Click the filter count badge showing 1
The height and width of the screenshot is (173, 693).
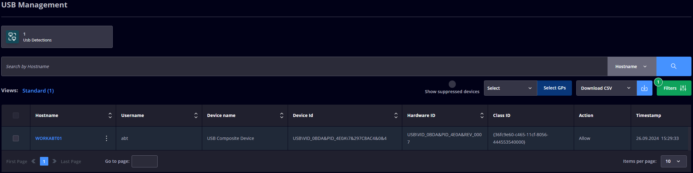tap(658, 82)
